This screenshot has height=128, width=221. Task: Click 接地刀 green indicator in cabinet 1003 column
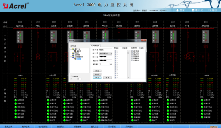pos(48,120)
